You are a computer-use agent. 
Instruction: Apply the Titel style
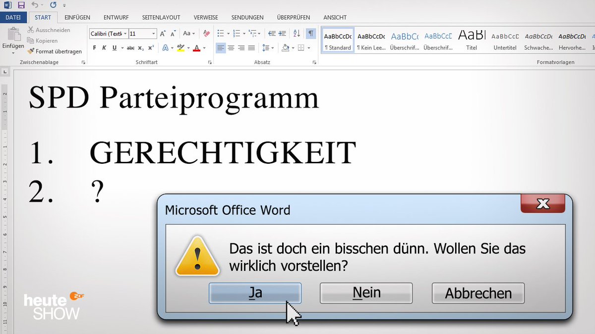point(472,41)
